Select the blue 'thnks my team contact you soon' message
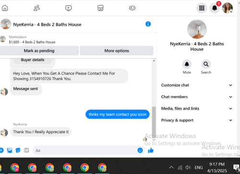The height and width of the screenshot is (174, 240). 118,115
